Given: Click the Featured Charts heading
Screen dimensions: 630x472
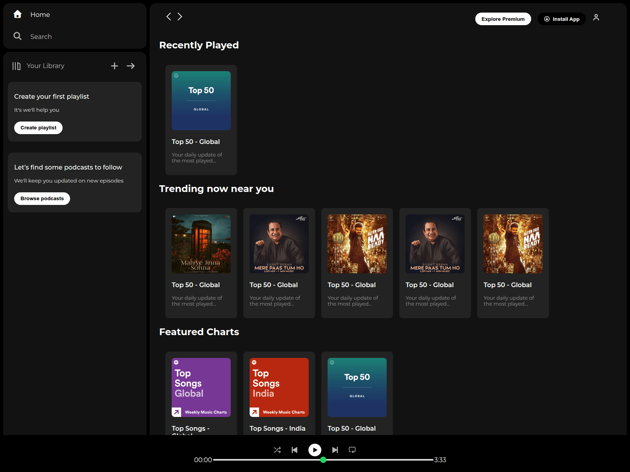Looking at the screenshot, I should pos(199,332).
